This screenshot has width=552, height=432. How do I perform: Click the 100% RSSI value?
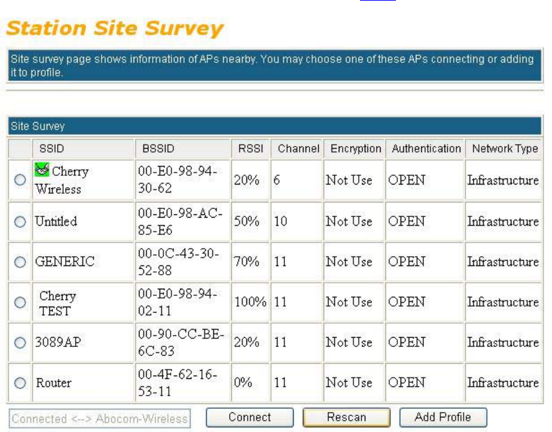coord(250,302)
